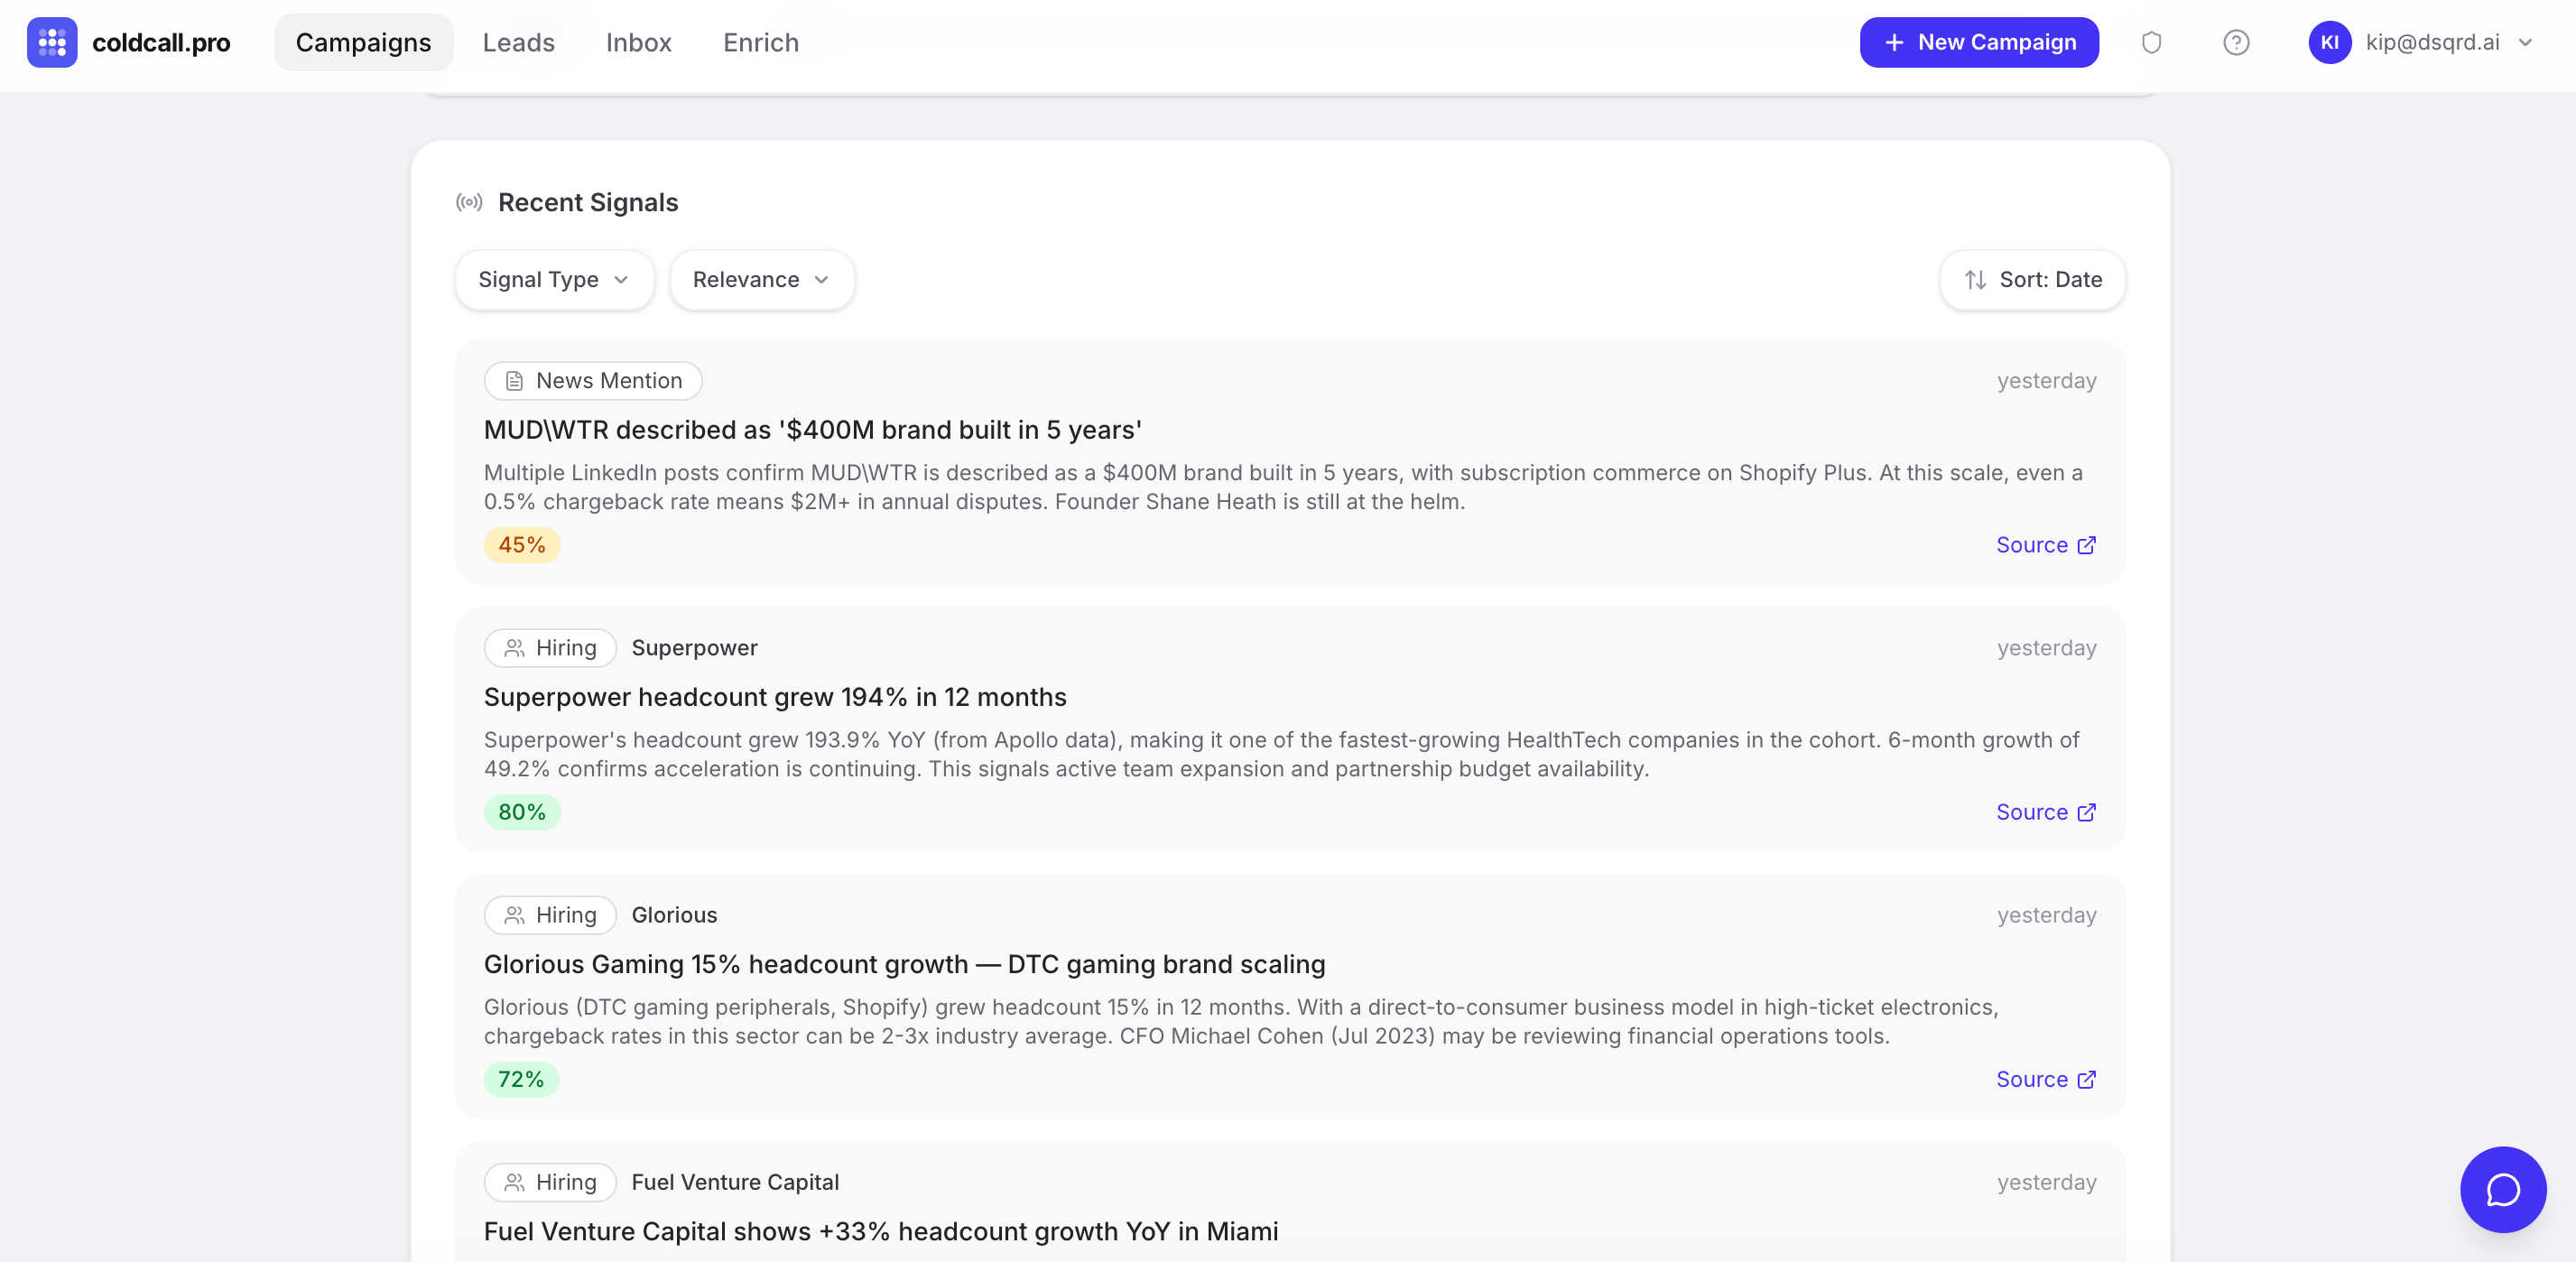Open the Enrich tab

[x=760, y=42]
